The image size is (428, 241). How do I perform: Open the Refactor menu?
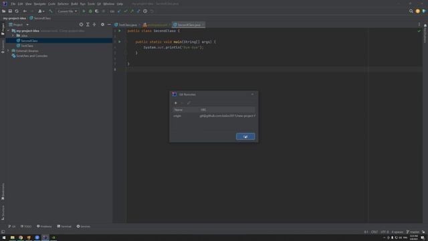pos(63,4)
